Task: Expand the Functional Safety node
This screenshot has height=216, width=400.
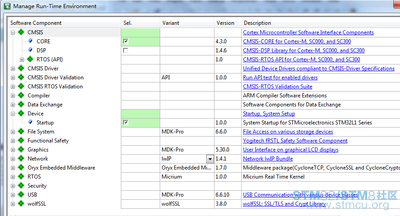Action: click(x=13, y=141)
